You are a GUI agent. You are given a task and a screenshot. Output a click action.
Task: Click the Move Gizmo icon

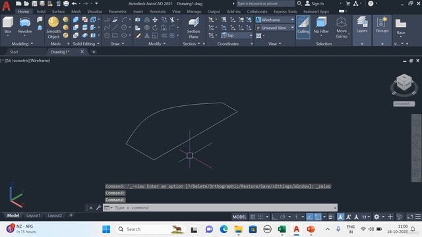click(x=342, y=28)
